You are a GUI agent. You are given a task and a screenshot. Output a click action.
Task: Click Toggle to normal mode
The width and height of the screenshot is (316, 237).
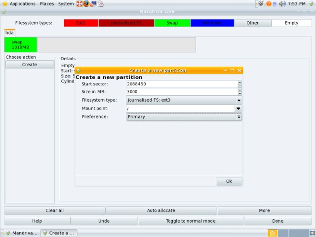[x=191, y=221]
